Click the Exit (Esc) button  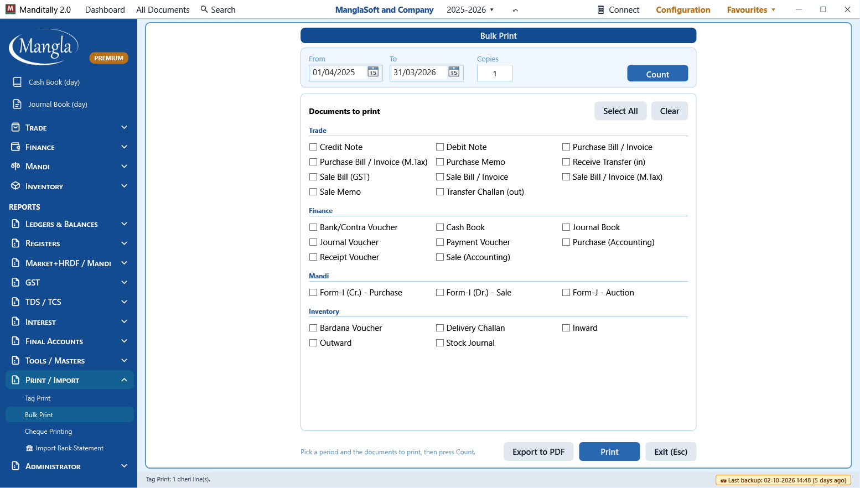click(x=671, y=451)
